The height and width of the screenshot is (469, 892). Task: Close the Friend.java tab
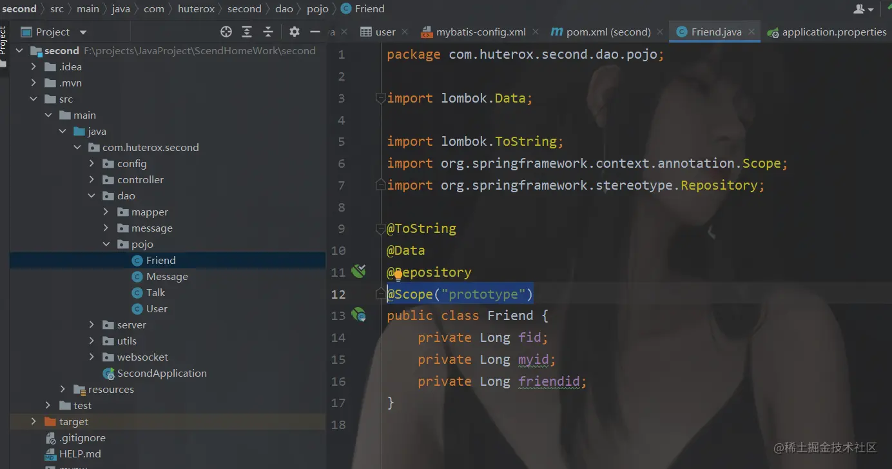pyautogui.click(x=751, y=32)
